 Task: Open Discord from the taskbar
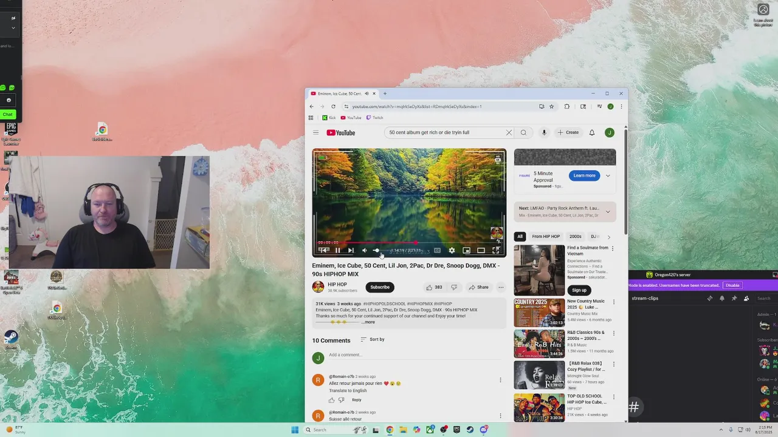click(484, 430)
